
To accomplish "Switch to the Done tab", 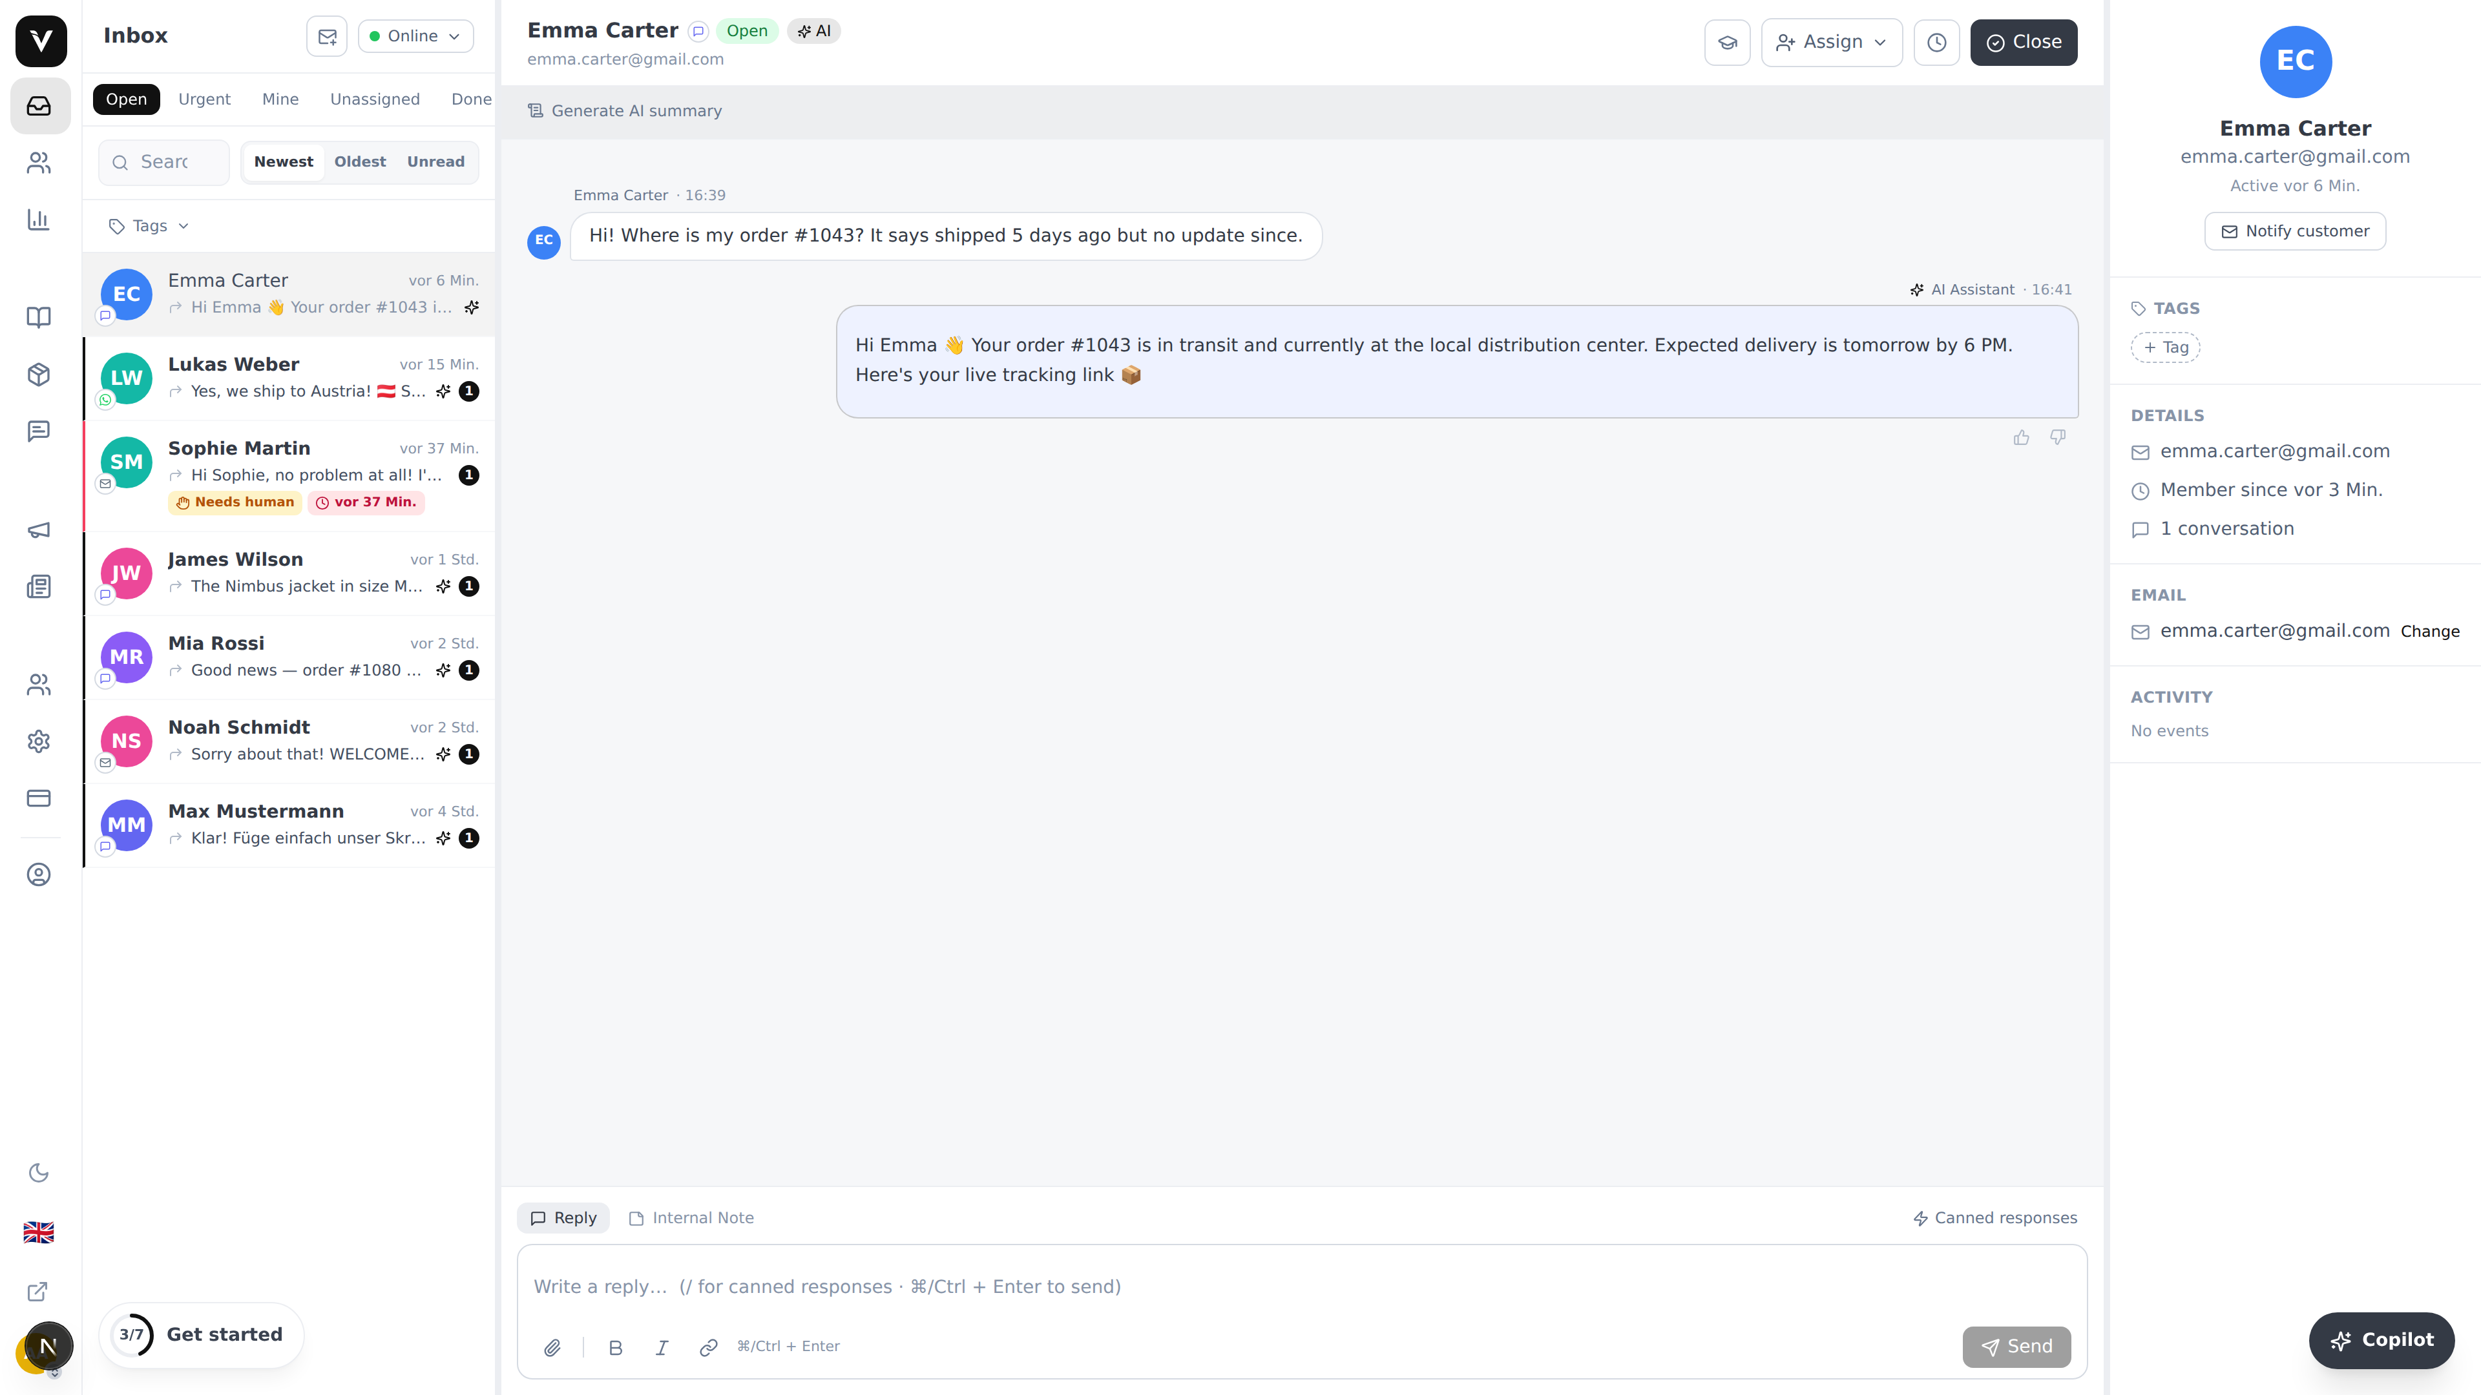I will coord(471,99).
